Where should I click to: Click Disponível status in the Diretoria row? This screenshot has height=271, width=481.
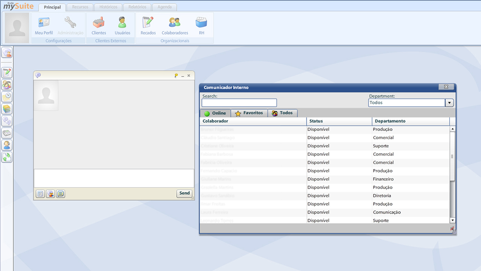[x=319, y=196]
